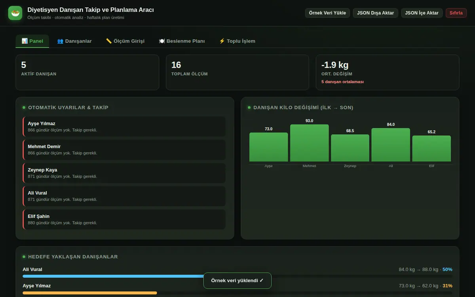
Task: Click Zeynep's 68.5 chart bar
Action: coord(350,148)
